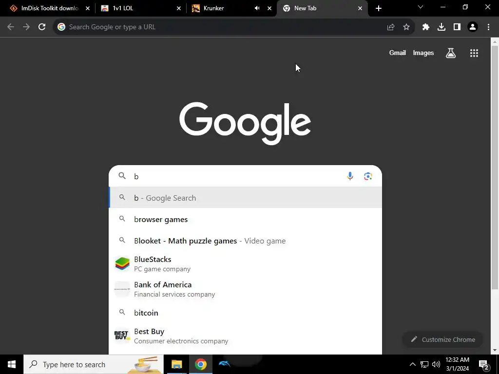Show hidden system tray icons

(x=412, y=364)
